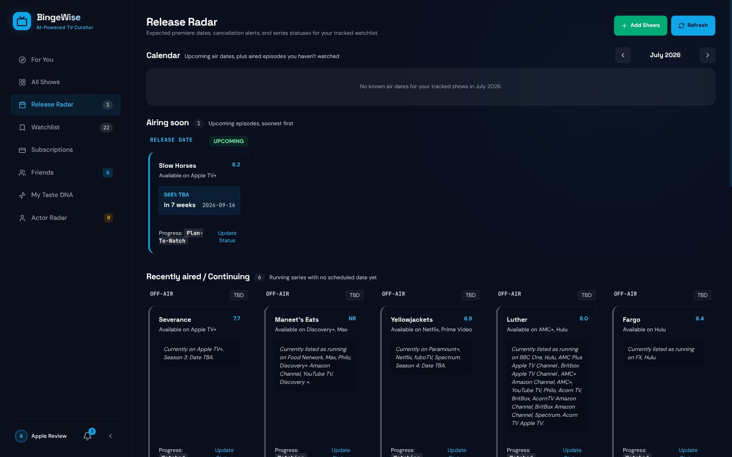Click the S6E1 TBA episode box
This screenshot has height=457, width=732.
tap(199, 200)
